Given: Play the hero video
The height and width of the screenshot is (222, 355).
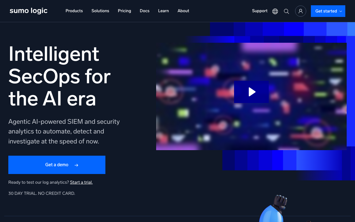Looking at the screenshot, I should click(x=251, y=92).
